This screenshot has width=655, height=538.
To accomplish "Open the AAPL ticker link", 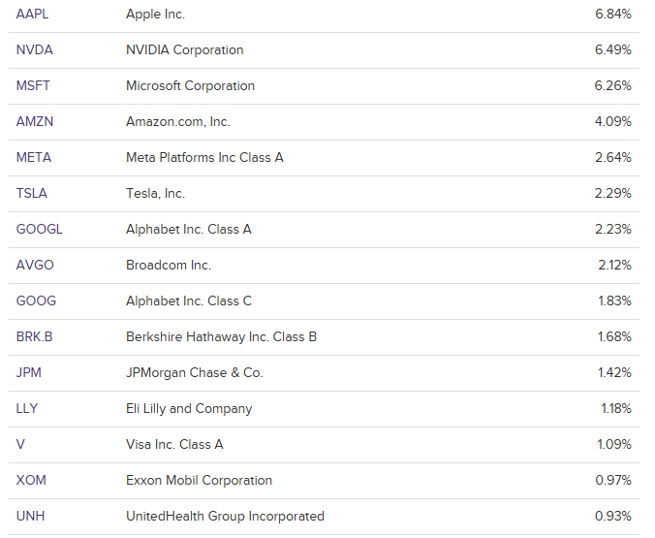I will click(x=33, y=15).
